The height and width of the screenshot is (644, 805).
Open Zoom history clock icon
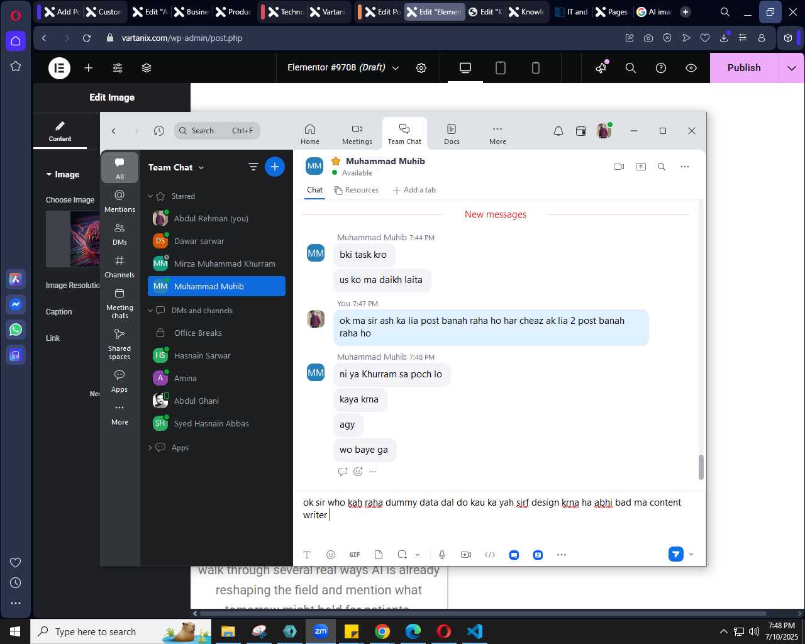[x=159, y=131]
